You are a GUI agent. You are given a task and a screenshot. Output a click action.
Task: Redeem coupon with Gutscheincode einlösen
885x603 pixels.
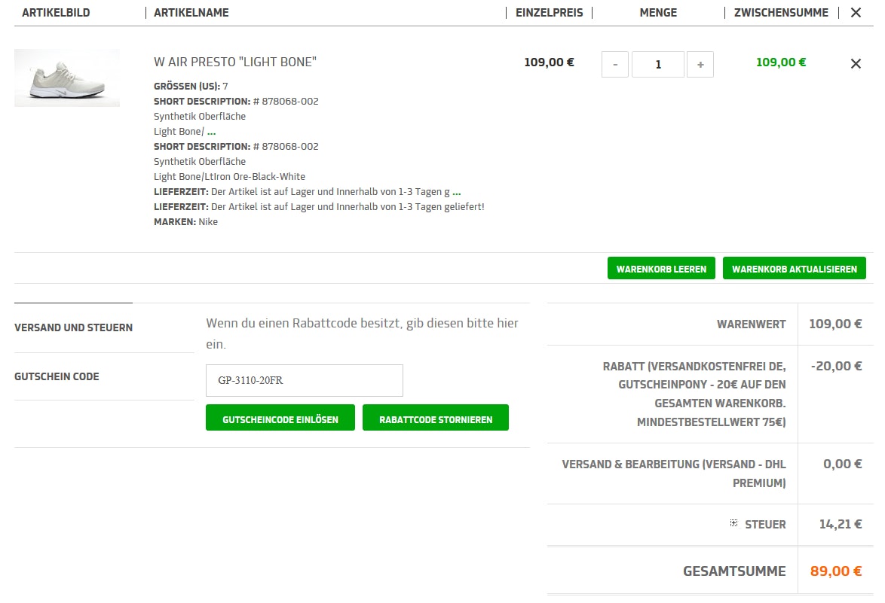click(x=280, y=419)
